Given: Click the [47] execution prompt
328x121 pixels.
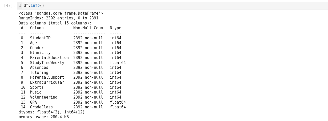Looking at the screenshot, I should (9, 6).
